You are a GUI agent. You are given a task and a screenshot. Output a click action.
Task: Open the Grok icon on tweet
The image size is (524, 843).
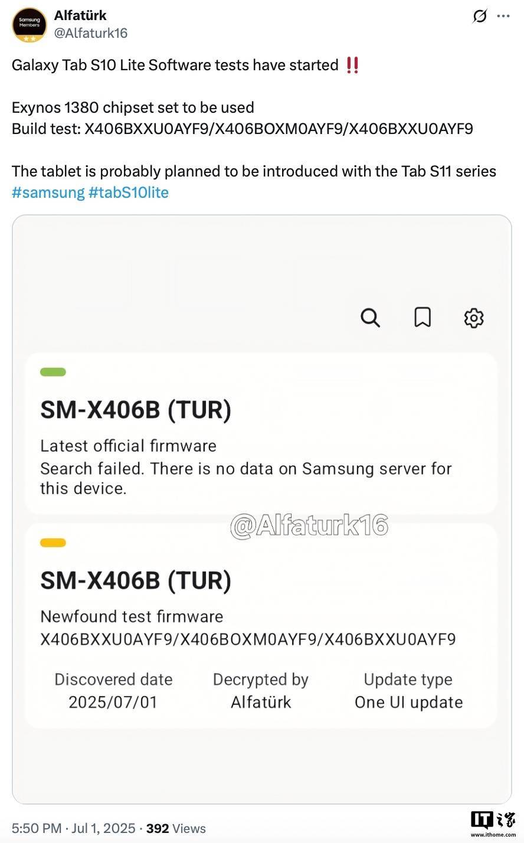(x=480, y=17)
